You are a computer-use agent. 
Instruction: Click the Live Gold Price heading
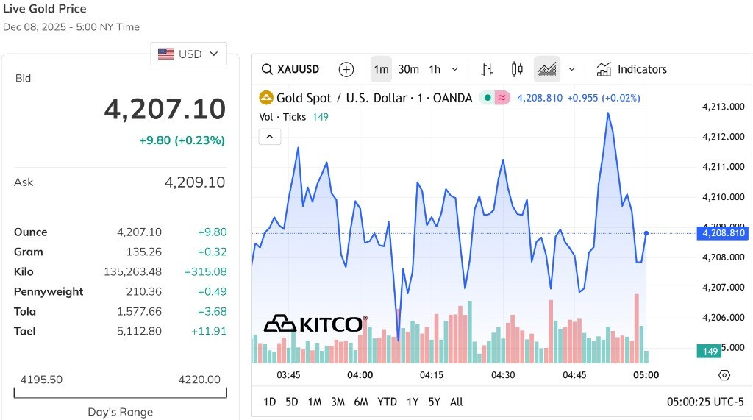[x=45, y=9]
